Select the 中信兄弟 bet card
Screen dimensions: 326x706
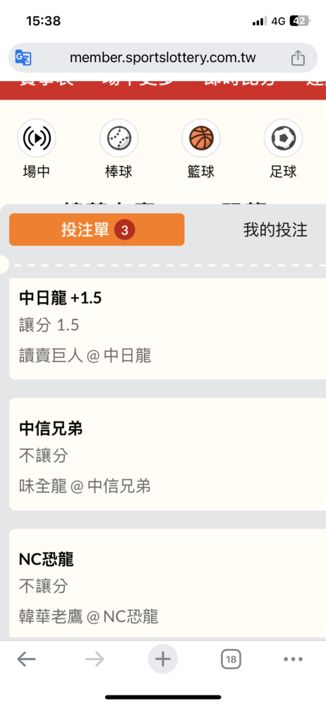pyautogui.click(x=167, y=454)
